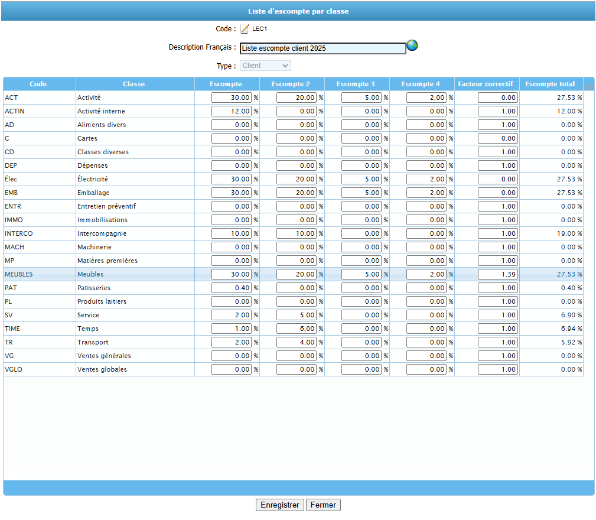596x520 pixels.
Task: Click the Enregistrer button
Action: point(280,505)
